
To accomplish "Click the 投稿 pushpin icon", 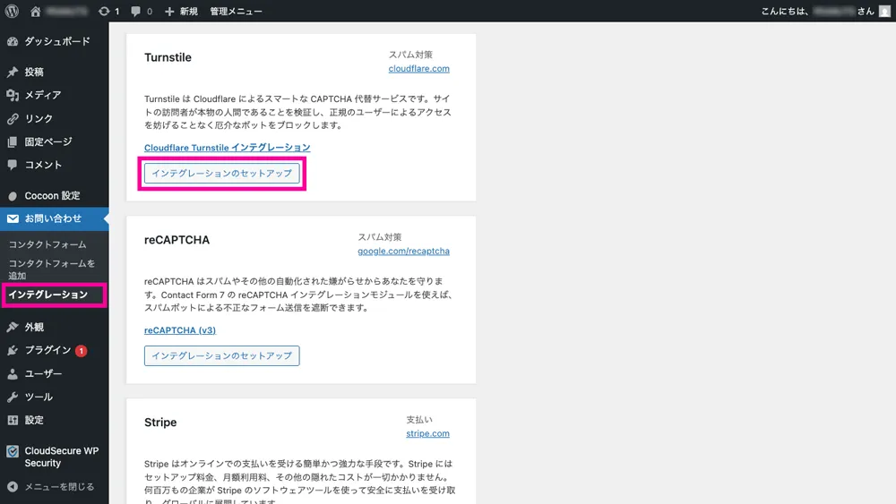I will point(13,72).
